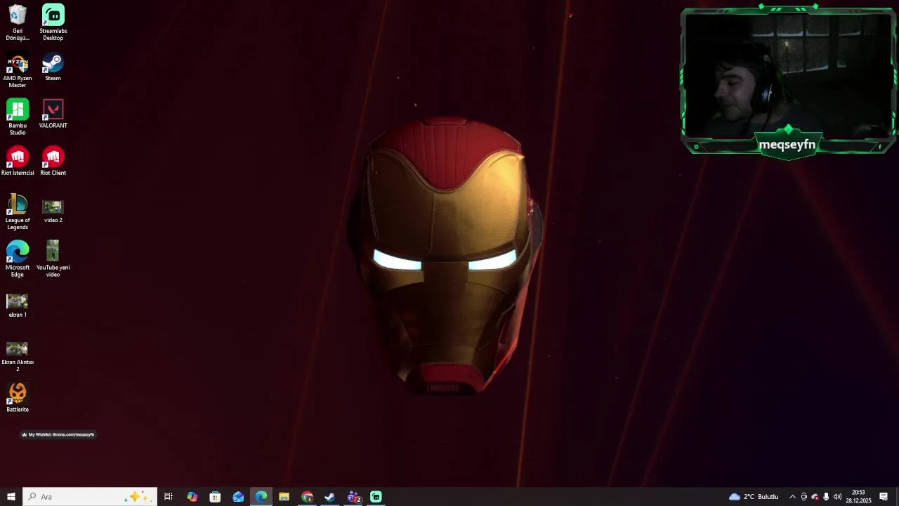Select the 'Ekran Alıntısı 2' image file
This screenshot has width=899, height=506.
[18, 356]
